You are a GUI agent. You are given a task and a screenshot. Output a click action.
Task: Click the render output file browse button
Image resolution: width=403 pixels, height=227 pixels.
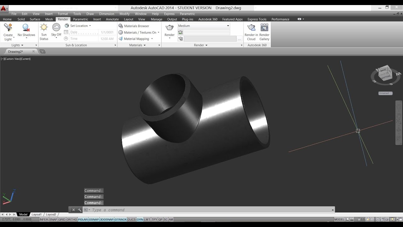click(240, 39)
